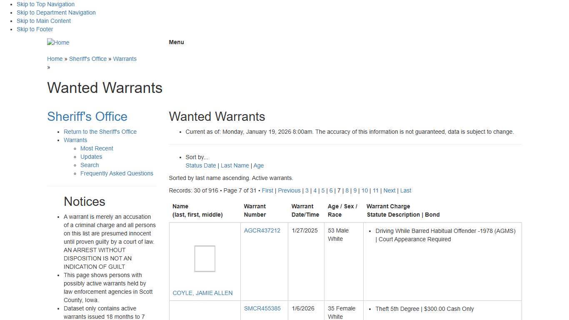Screen dimensions: 569x320
Task: Click Skip to Department Navigation
Action: pyautogui.click(x=56, y=12)
